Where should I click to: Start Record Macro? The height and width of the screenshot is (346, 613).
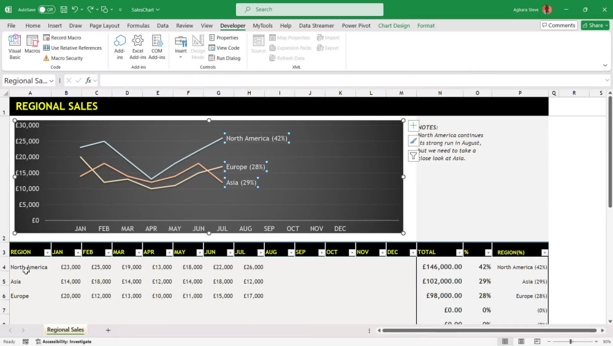[62, 37]
